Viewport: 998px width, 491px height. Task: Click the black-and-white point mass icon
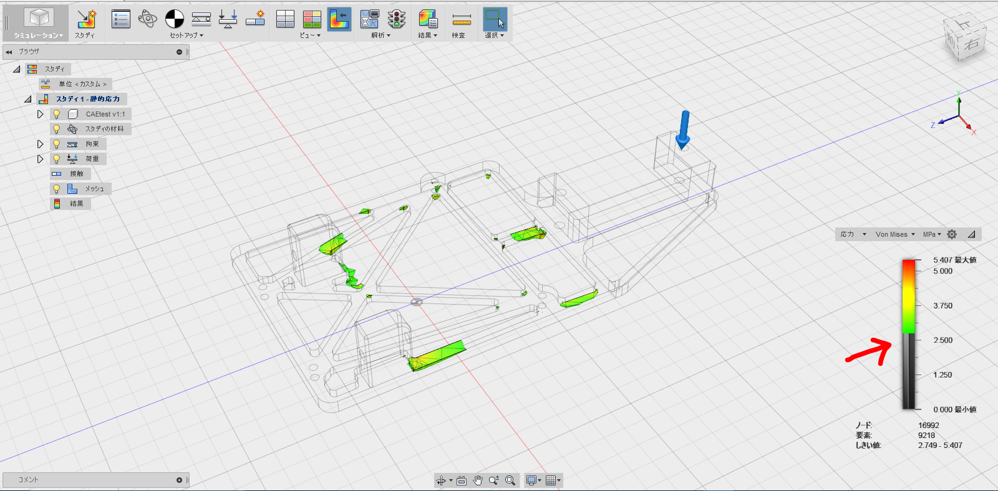click(175, 19)
